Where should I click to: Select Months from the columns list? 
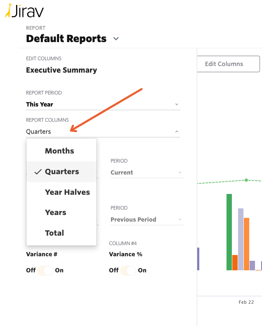[x=59, y=151]
